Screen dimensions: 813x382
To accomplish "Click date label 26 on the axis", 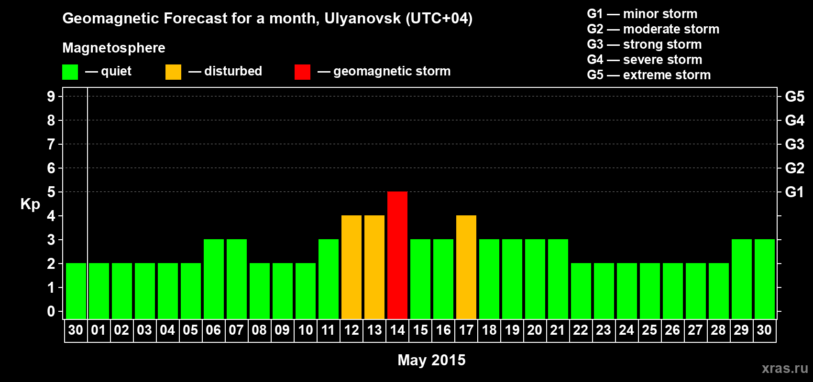I will [672, 330].
